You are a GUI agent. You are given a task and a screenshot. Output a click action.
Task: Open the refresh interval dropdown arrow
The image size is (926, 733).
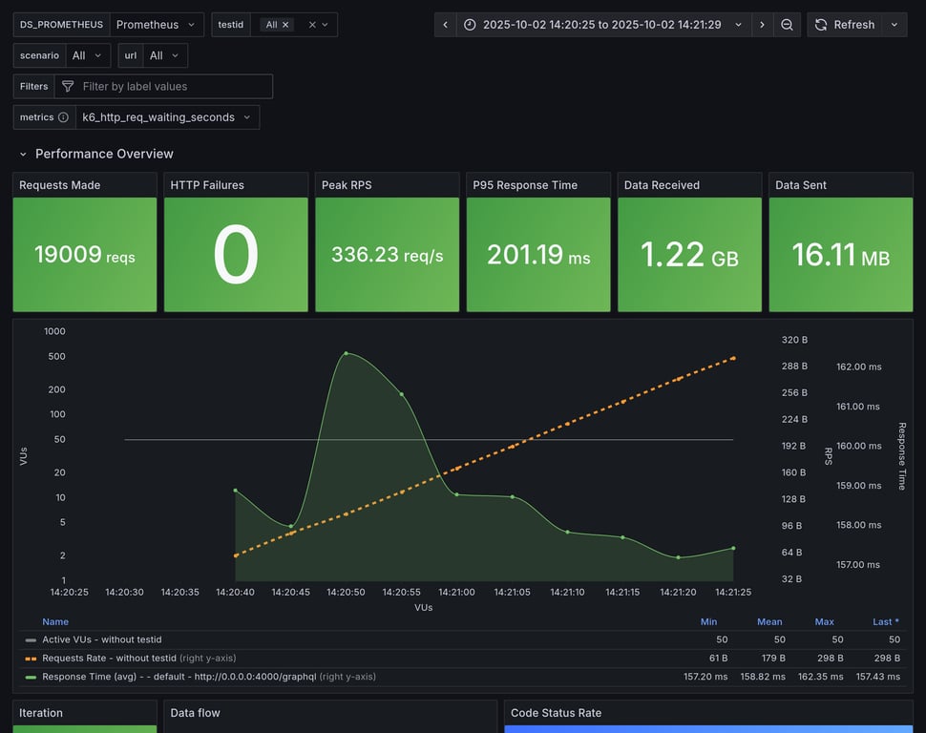point(894,25)
